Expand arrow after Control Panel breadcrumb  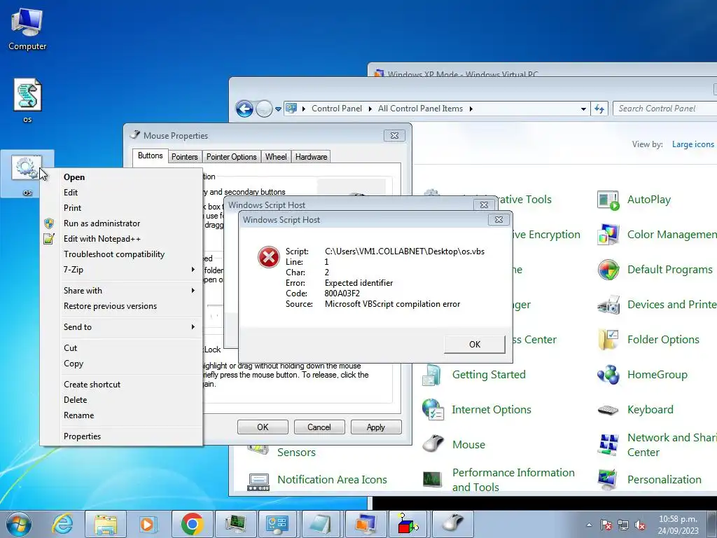coord(370,109)
